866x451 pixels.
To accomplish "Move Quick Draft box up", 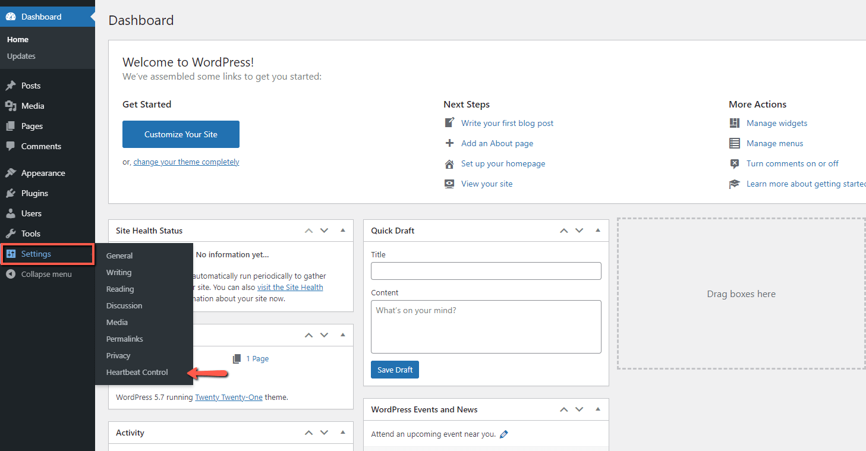I will [x=564, y=231].
